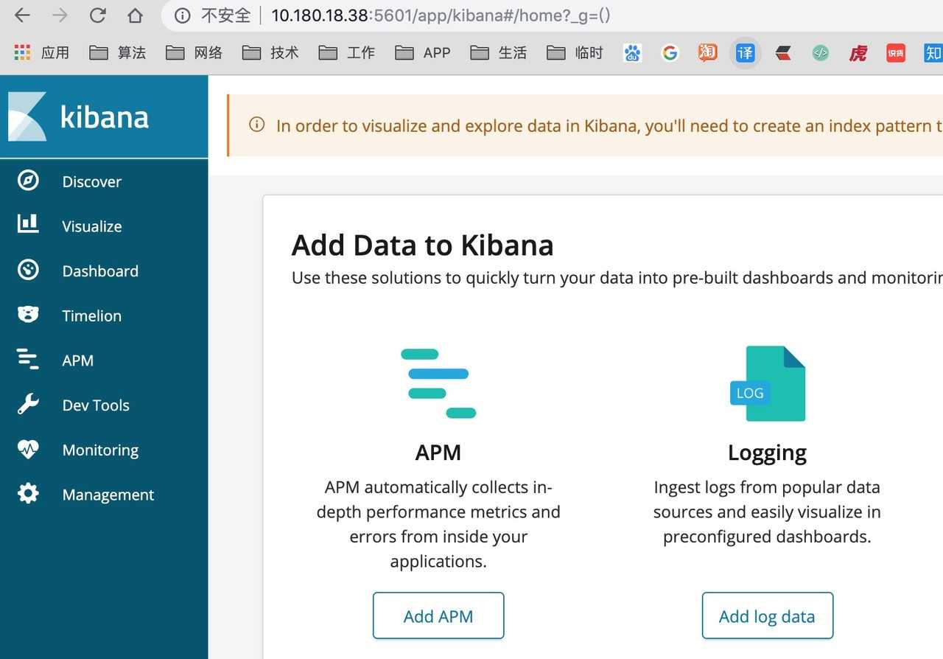The image size is (943, 659).
Task: Click the Monitoring heartbeat icon
Action: pyautogui.click(x=28, y=449)
